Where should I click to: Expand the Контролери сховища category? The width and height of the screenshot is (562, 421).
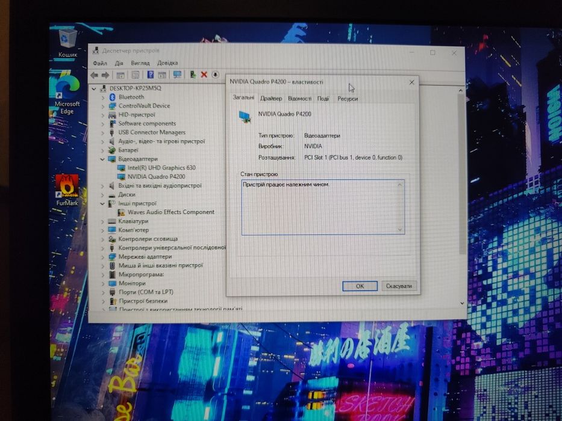[x=103, y=239]
